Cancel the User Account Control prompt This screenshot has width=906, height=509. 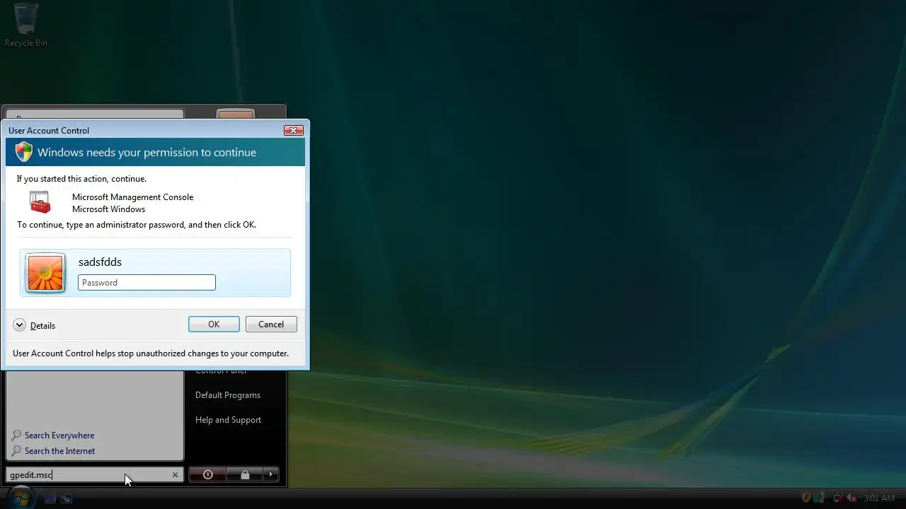(x=271, y=324)
